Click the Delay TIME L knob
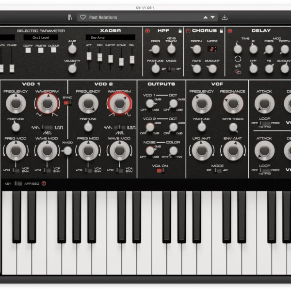 [238, 49]
